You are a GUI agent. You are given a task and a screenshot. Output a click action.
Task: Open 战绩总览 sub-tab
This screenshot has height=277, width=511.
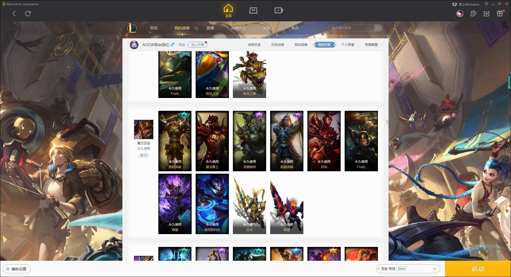coord(254,45)
